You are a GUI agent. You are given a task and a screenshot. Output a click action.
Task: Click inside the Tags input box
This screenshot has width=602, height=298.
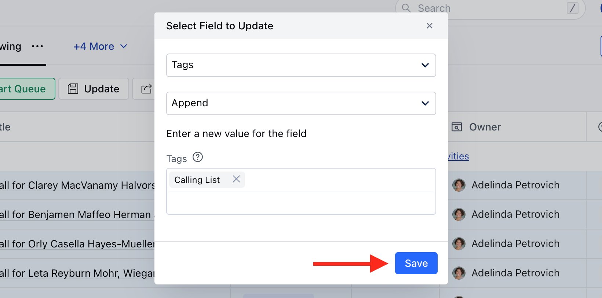[301, 202]
